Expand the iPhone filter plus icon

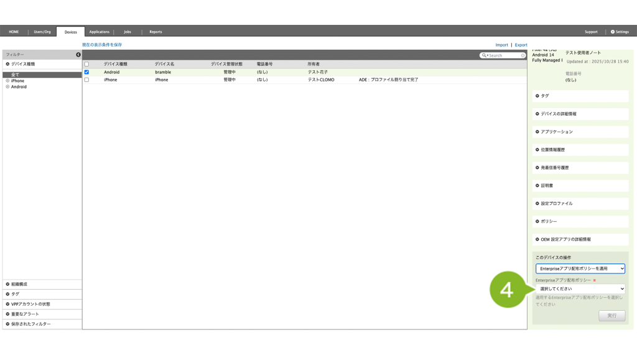coord(7,81)
